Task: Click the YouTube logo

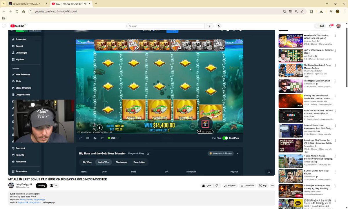Action: pyautogui.click(x=18, y=26)
